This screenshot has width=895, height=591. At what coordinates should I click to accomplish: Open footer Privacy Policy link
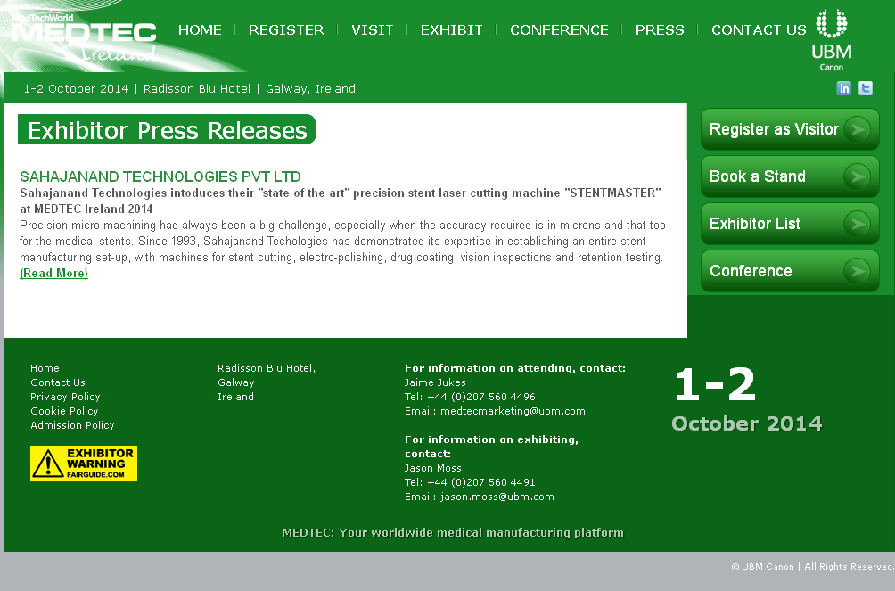(x=65, y=397)
